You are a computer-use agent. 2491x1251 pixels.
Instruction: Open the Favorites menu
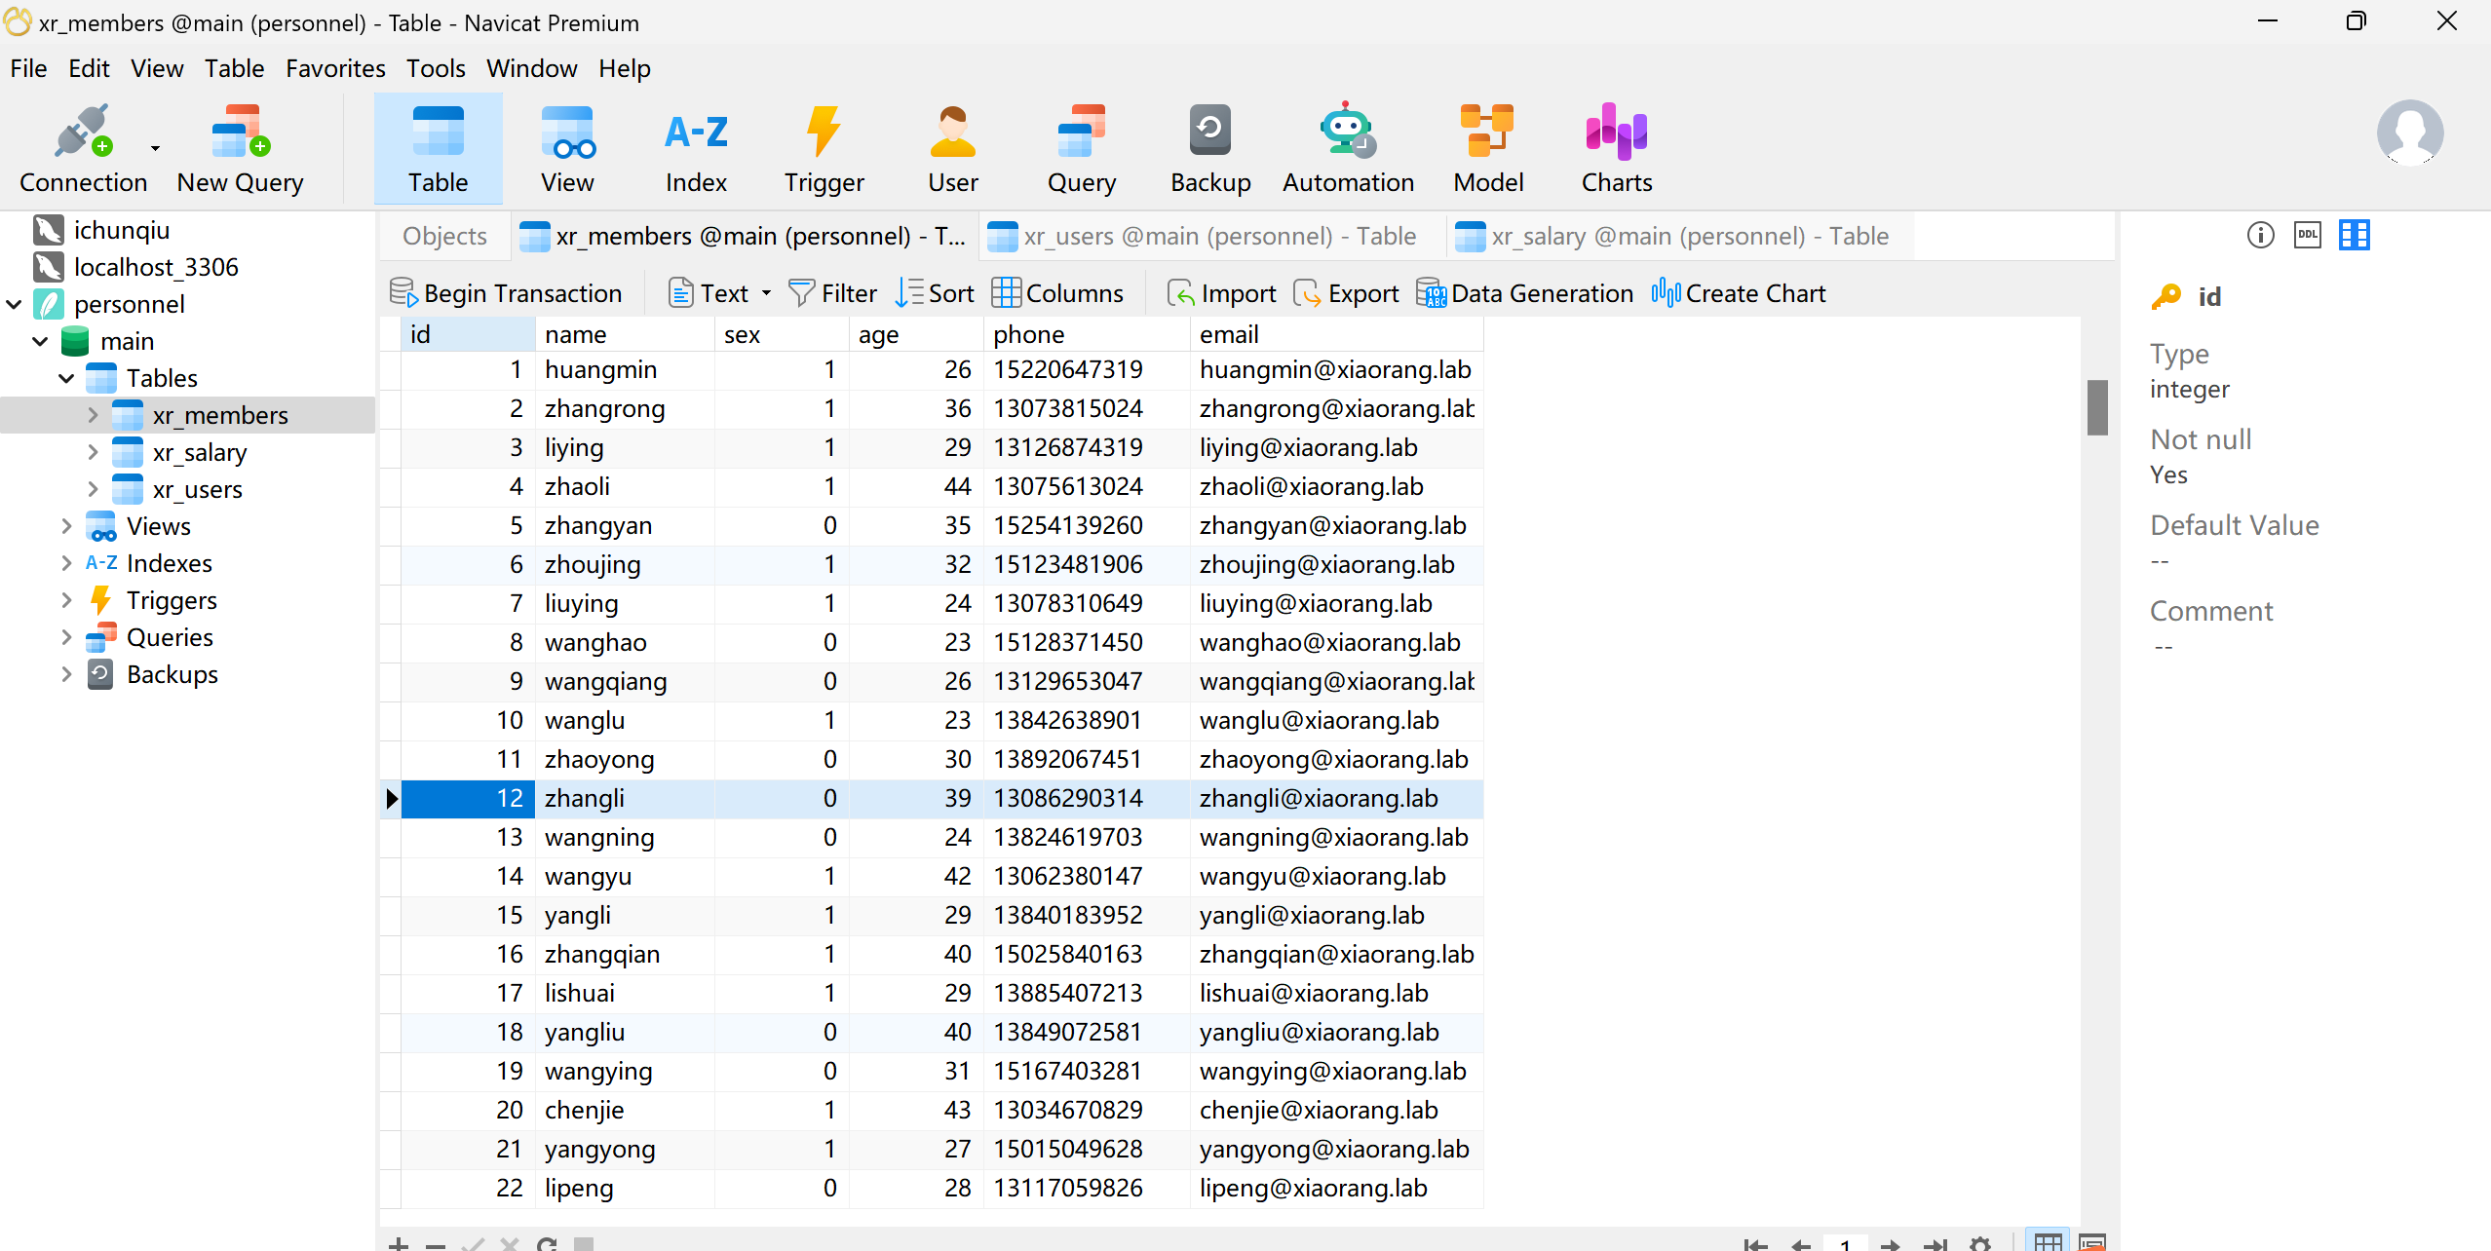[335, 68]
